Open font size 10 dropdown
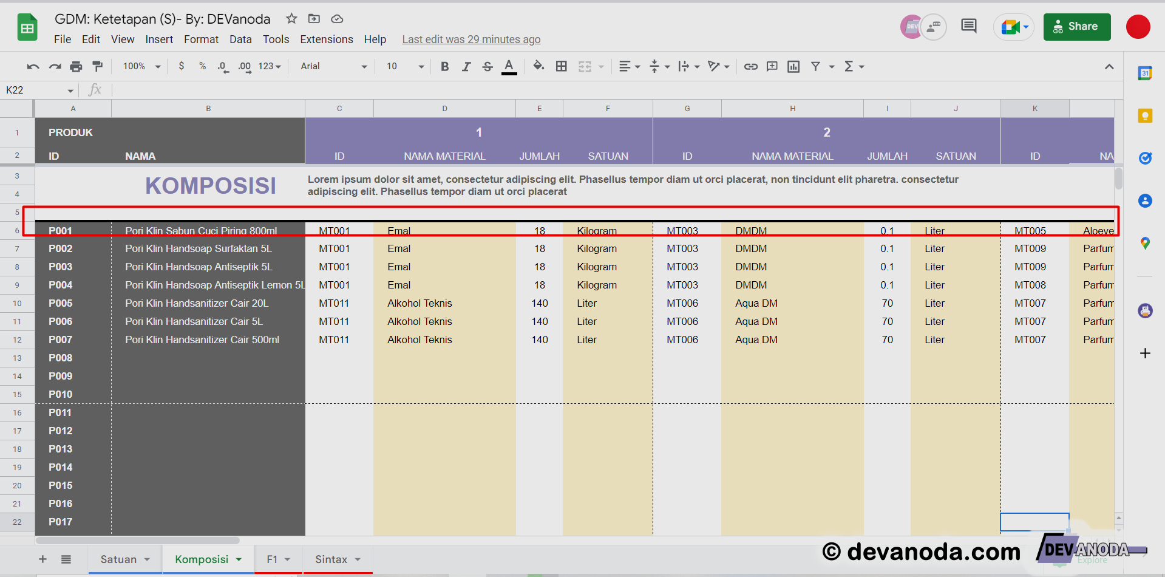Image resolution: width=1165 pixels, height=577 pixels. click(405, 66)
